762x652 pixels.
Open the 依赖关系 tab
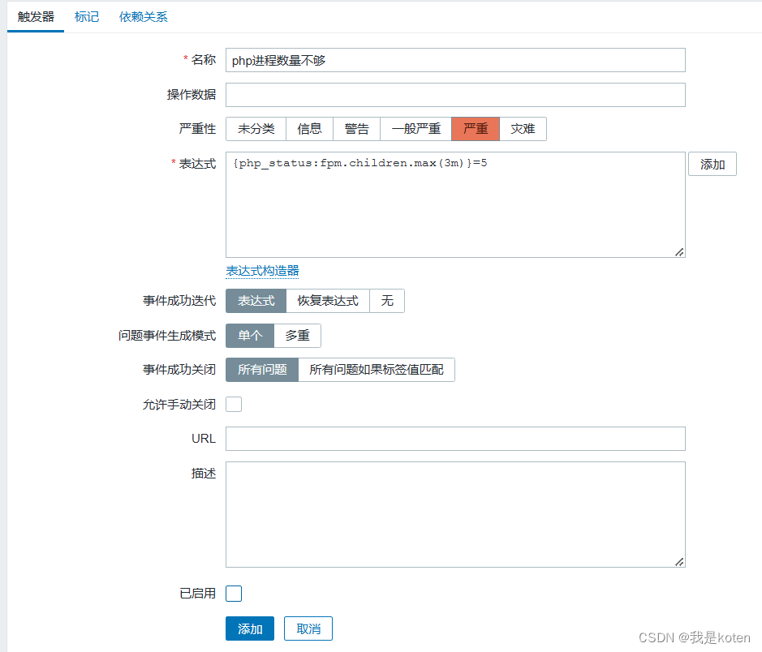[x=144, y=17]
